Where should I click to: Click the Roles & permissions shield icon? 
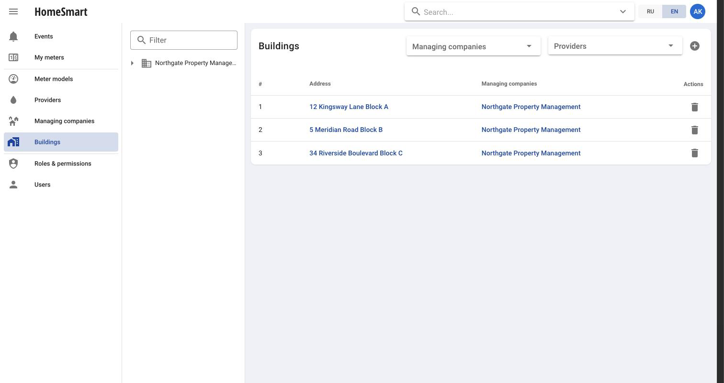13,164
